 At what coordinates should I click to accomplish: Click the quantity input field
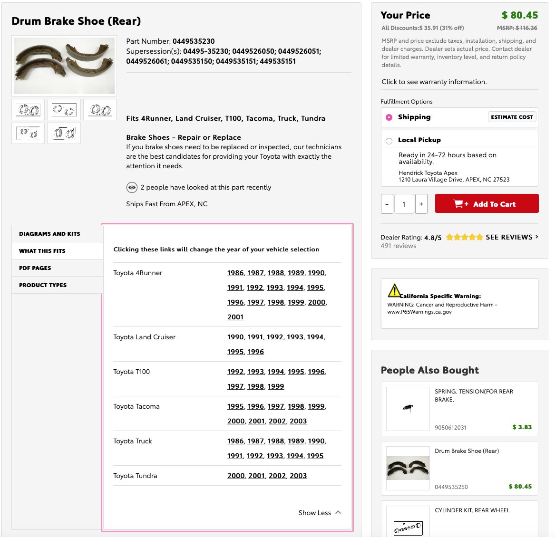pyautogui.click(x=404, y=204)
